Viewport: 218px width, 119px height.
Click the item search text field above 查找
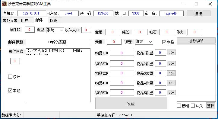(x=196, y=99)
